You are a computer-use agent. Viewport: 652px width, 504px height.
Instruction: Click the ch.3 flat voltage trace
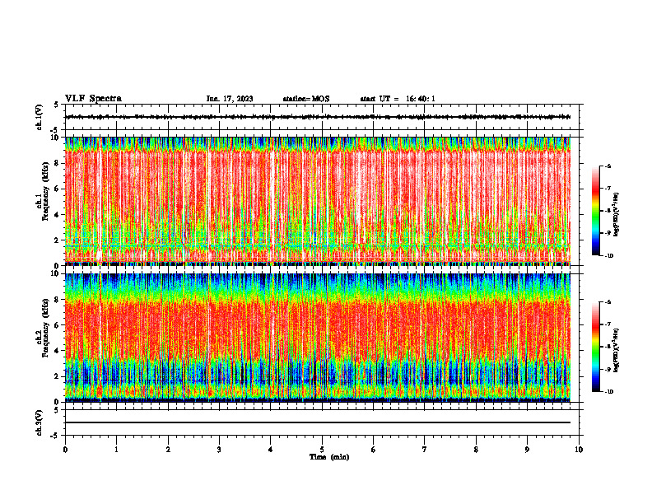[x=317, y=422]
